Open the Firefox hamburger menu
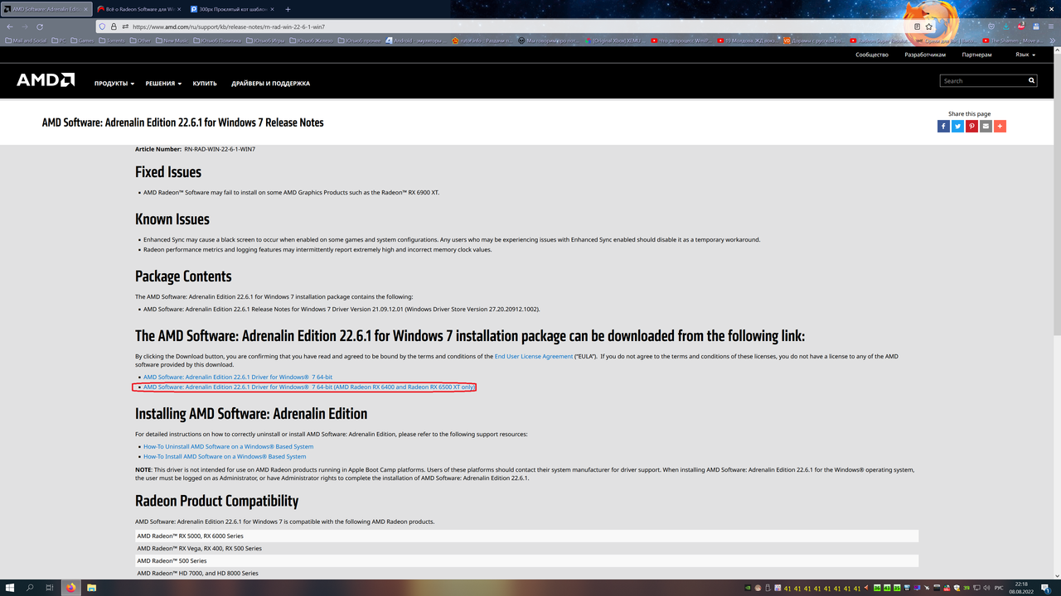This screenshot has height=596, width=1061. pos(1052,26)
